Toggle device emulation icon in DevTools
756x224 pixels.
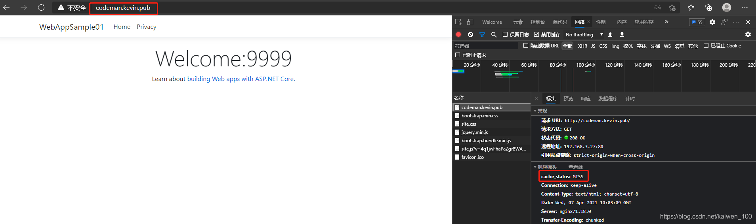point(470,22)
